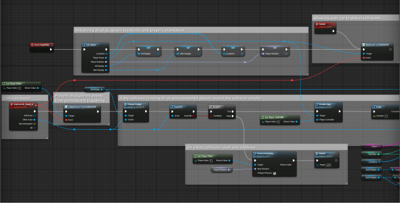Click the Victim pin on Change Display
The image size is (400, 203).
coord(126,120)
